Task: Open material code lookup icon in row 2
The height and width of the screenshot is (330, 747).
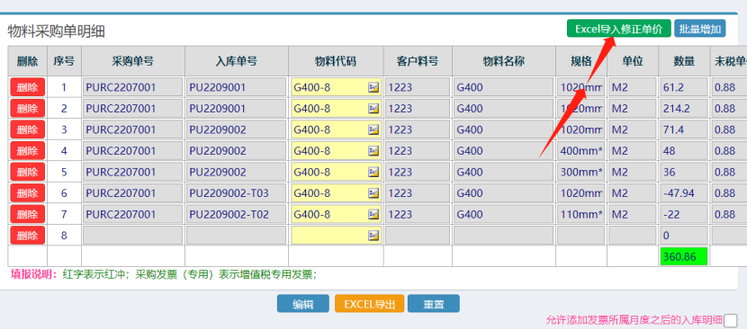Action: tap(373, 109)
